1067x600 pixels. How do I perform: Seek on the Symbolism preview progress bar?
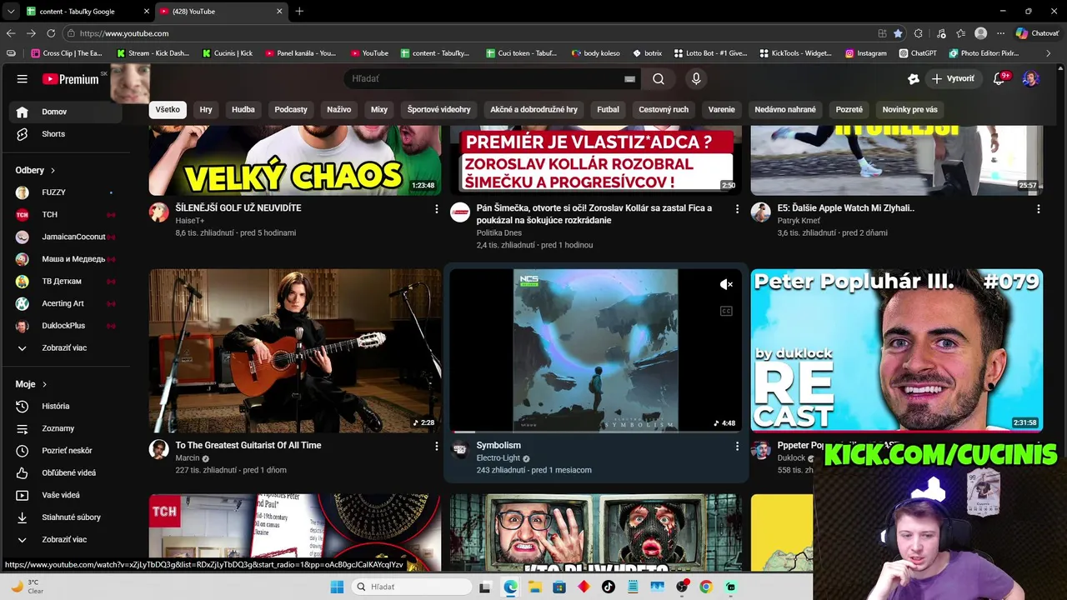pyautogui.click(x=596, y=431)
